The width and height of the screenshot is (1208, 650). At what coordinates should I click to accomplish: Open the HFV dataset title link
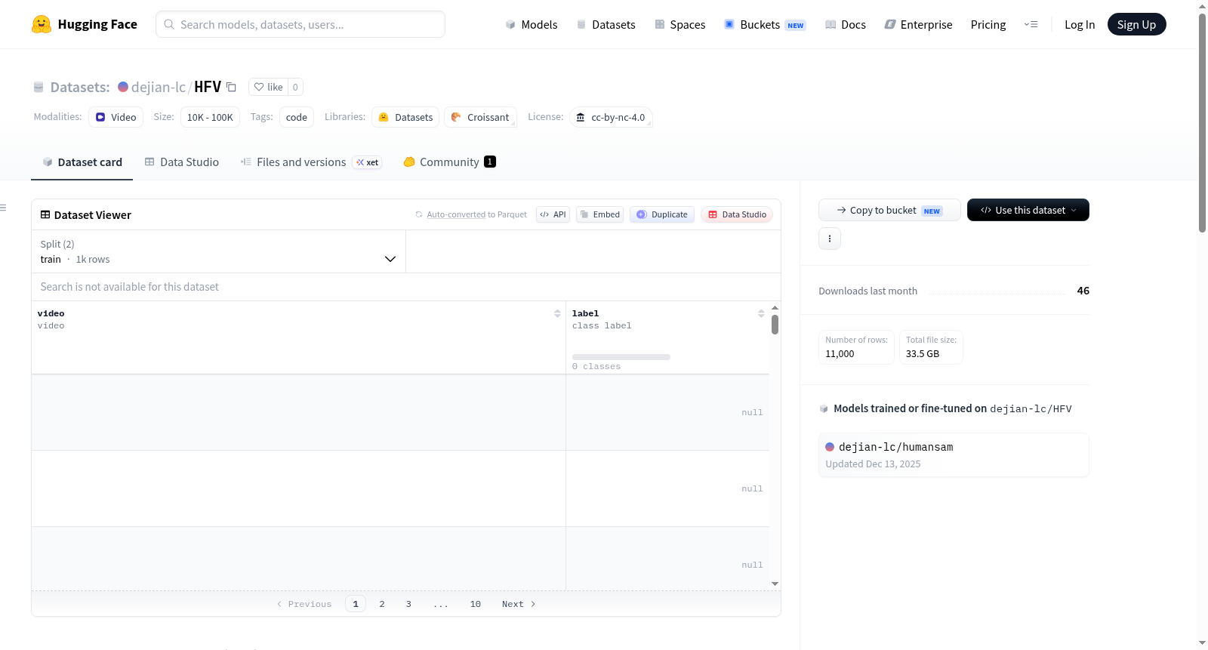coord(208,87)
